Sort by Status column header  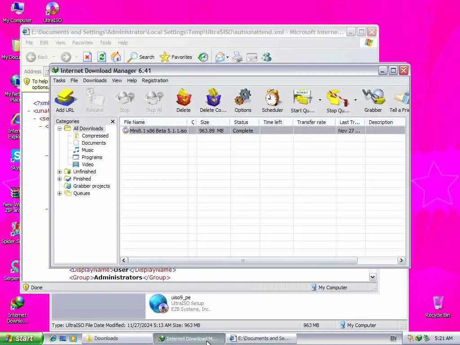tap(245, 122)
